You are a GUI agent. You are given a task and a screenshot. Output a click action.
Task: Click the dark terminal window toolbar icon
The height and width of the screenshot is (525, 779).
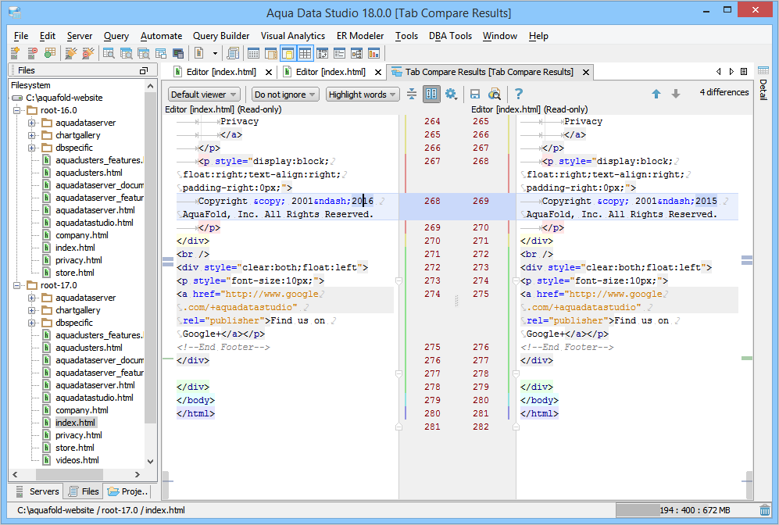[x=178, y=53]
